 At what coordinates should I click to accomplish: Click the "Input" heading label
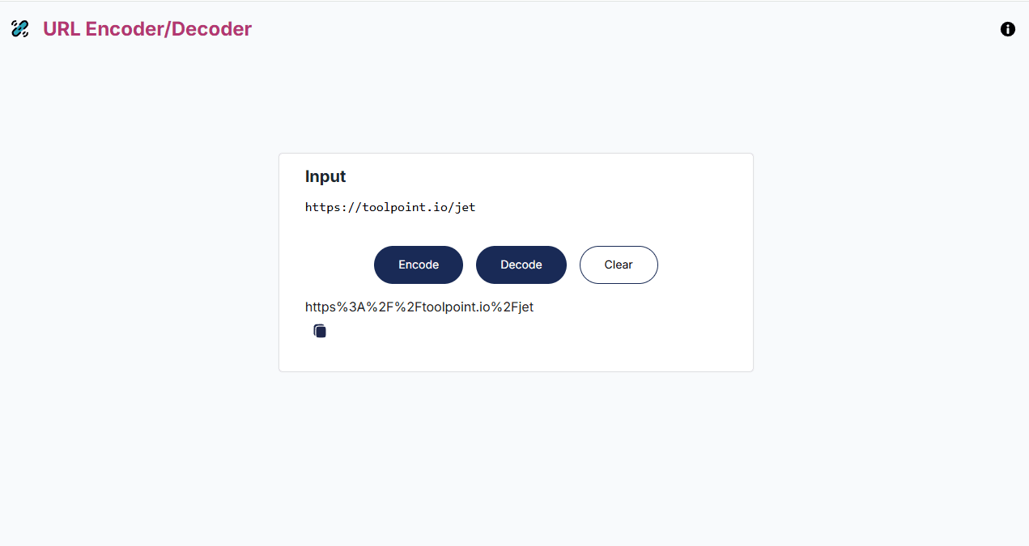(x=325, y=176)
